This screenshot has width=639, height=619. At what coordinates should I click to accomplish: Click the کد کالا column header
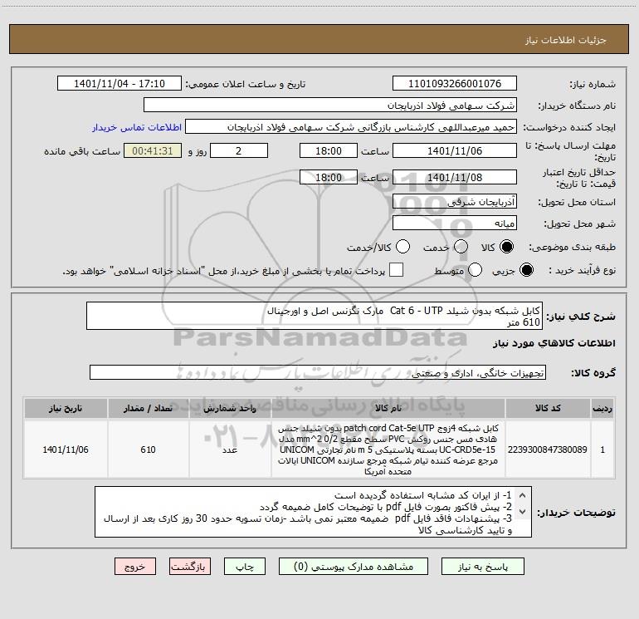[548, 408]
